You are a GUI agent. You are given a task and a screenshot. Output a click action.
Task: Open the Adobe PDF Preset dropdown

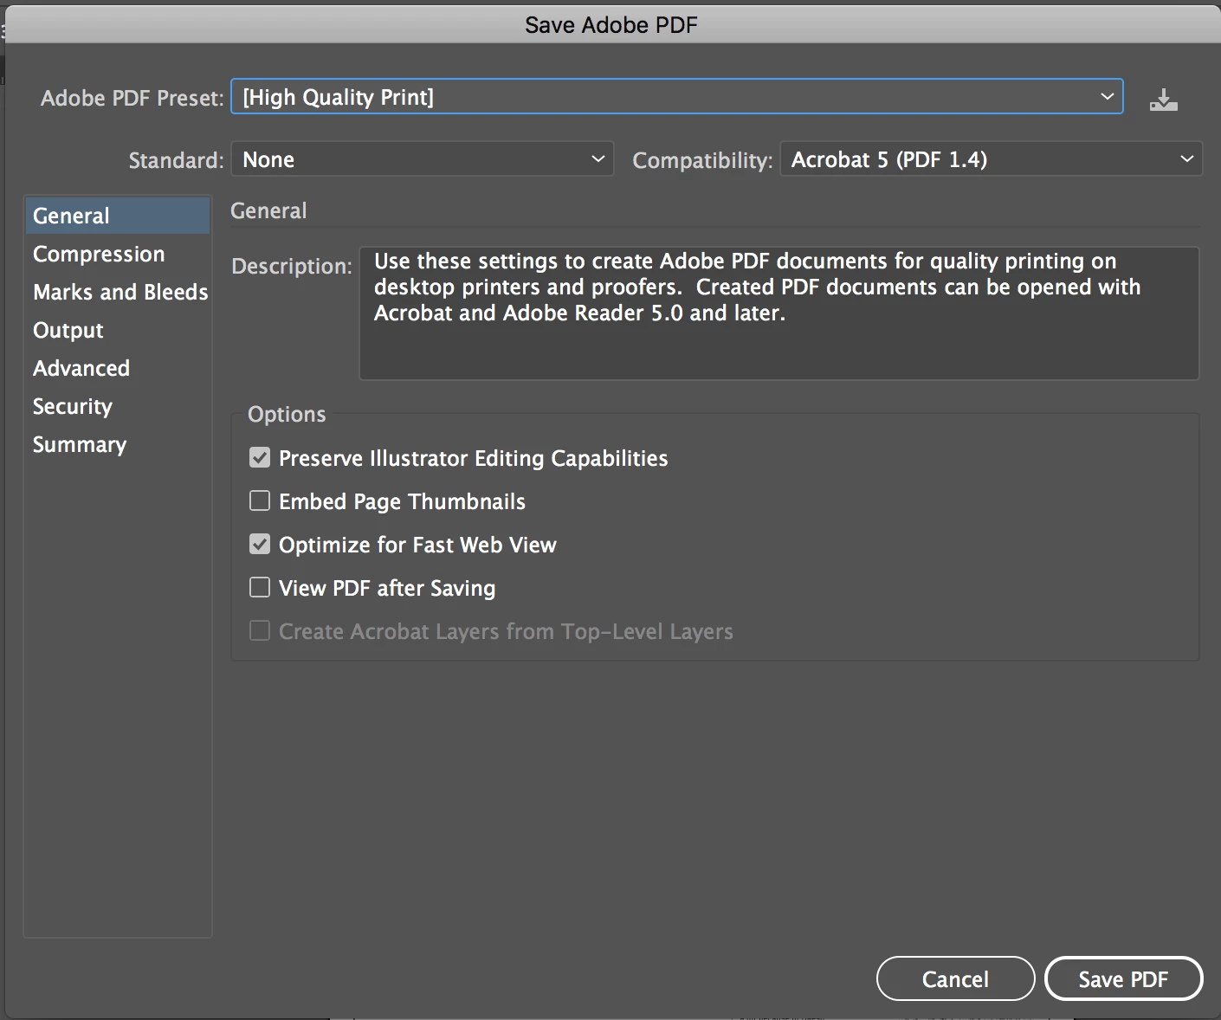[x=677, y=96]
